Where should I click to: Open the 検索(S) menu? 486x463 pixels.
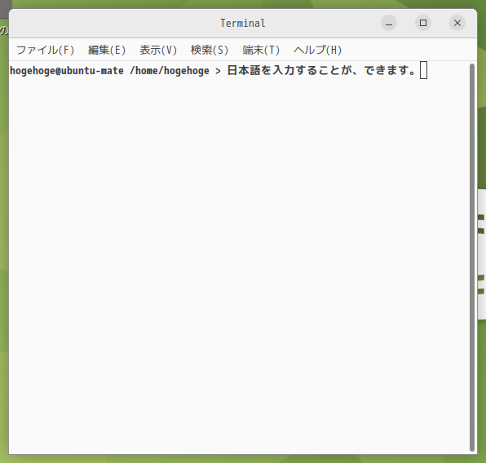210,50
